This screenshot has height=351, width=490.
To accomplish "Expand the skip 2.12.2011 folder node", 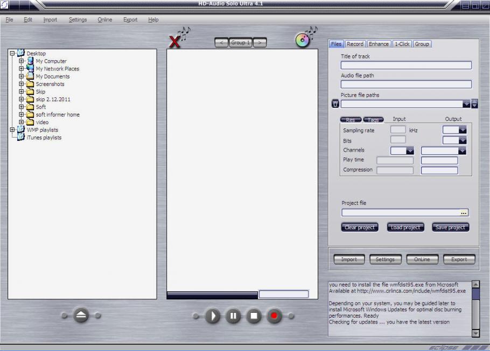I will (x=21, y=99).
